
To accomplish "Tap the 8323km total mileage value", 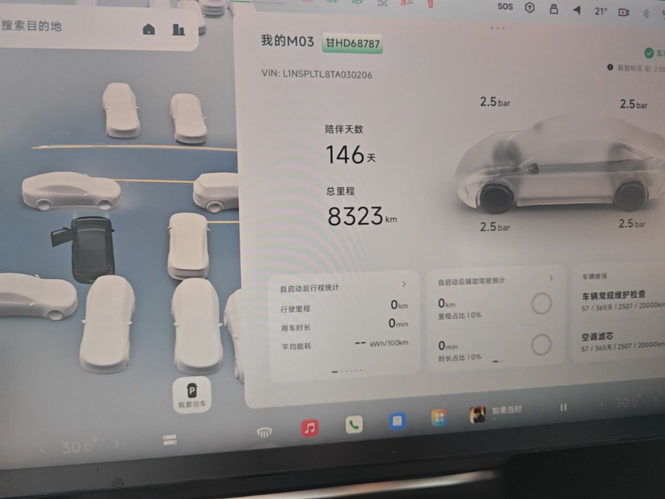I will [362, 216].
